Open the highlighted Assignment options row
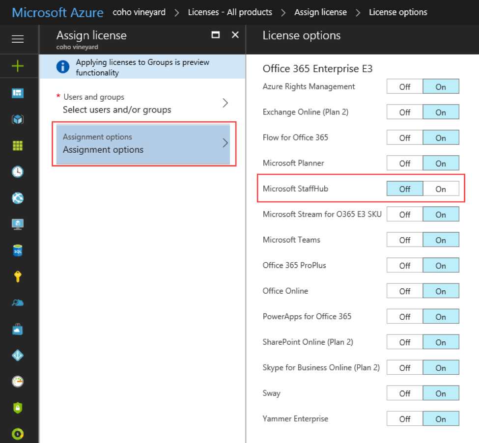Viewport: 479px width, 443px height. coord(143,144)
